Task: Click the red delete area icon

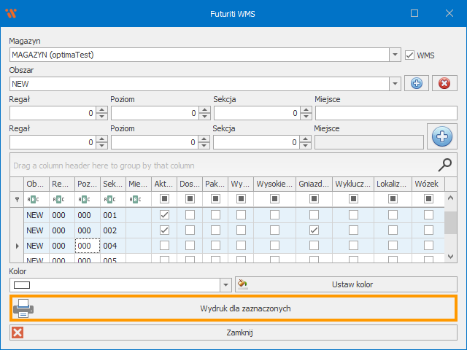Action: tap(444, 83)
